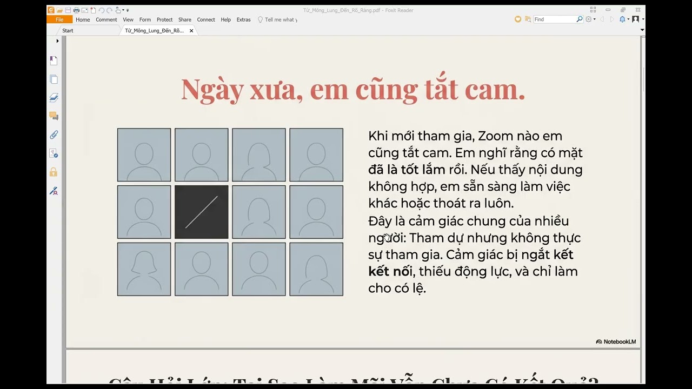Image resolution: width=692 pixels, height=389 pixels.
Task: Select the View ribbon tab
Action: tap(128, 19)
